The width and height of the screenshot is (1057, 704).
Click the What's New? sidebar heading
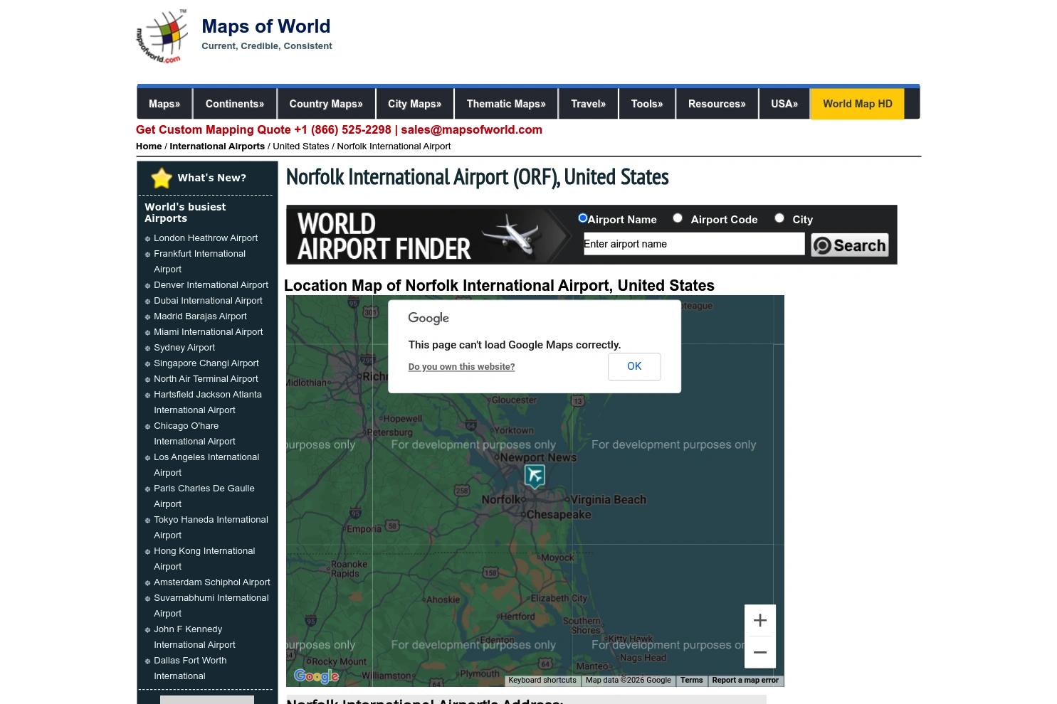tap(212, 178)
